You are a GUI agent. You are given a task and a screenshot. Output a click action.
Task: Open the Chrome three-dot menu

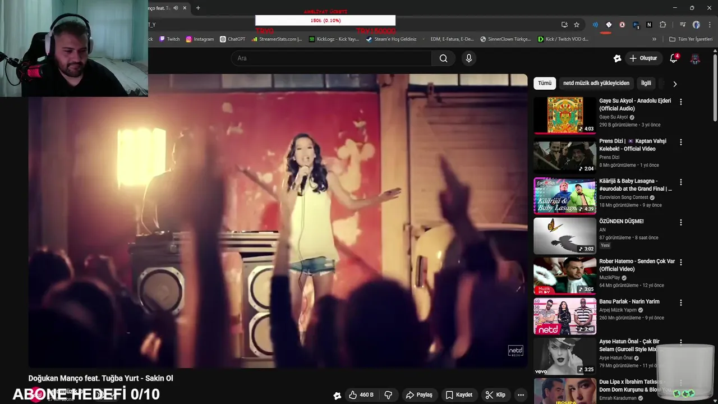coord(710,25)
